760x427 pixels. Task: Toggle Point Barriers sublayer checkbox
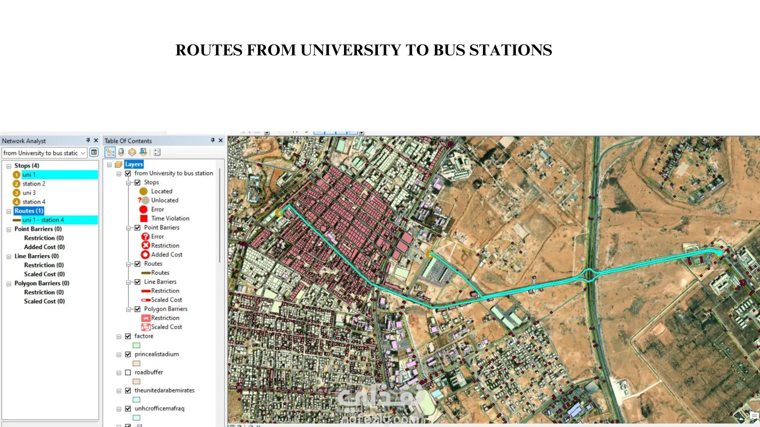137,228
